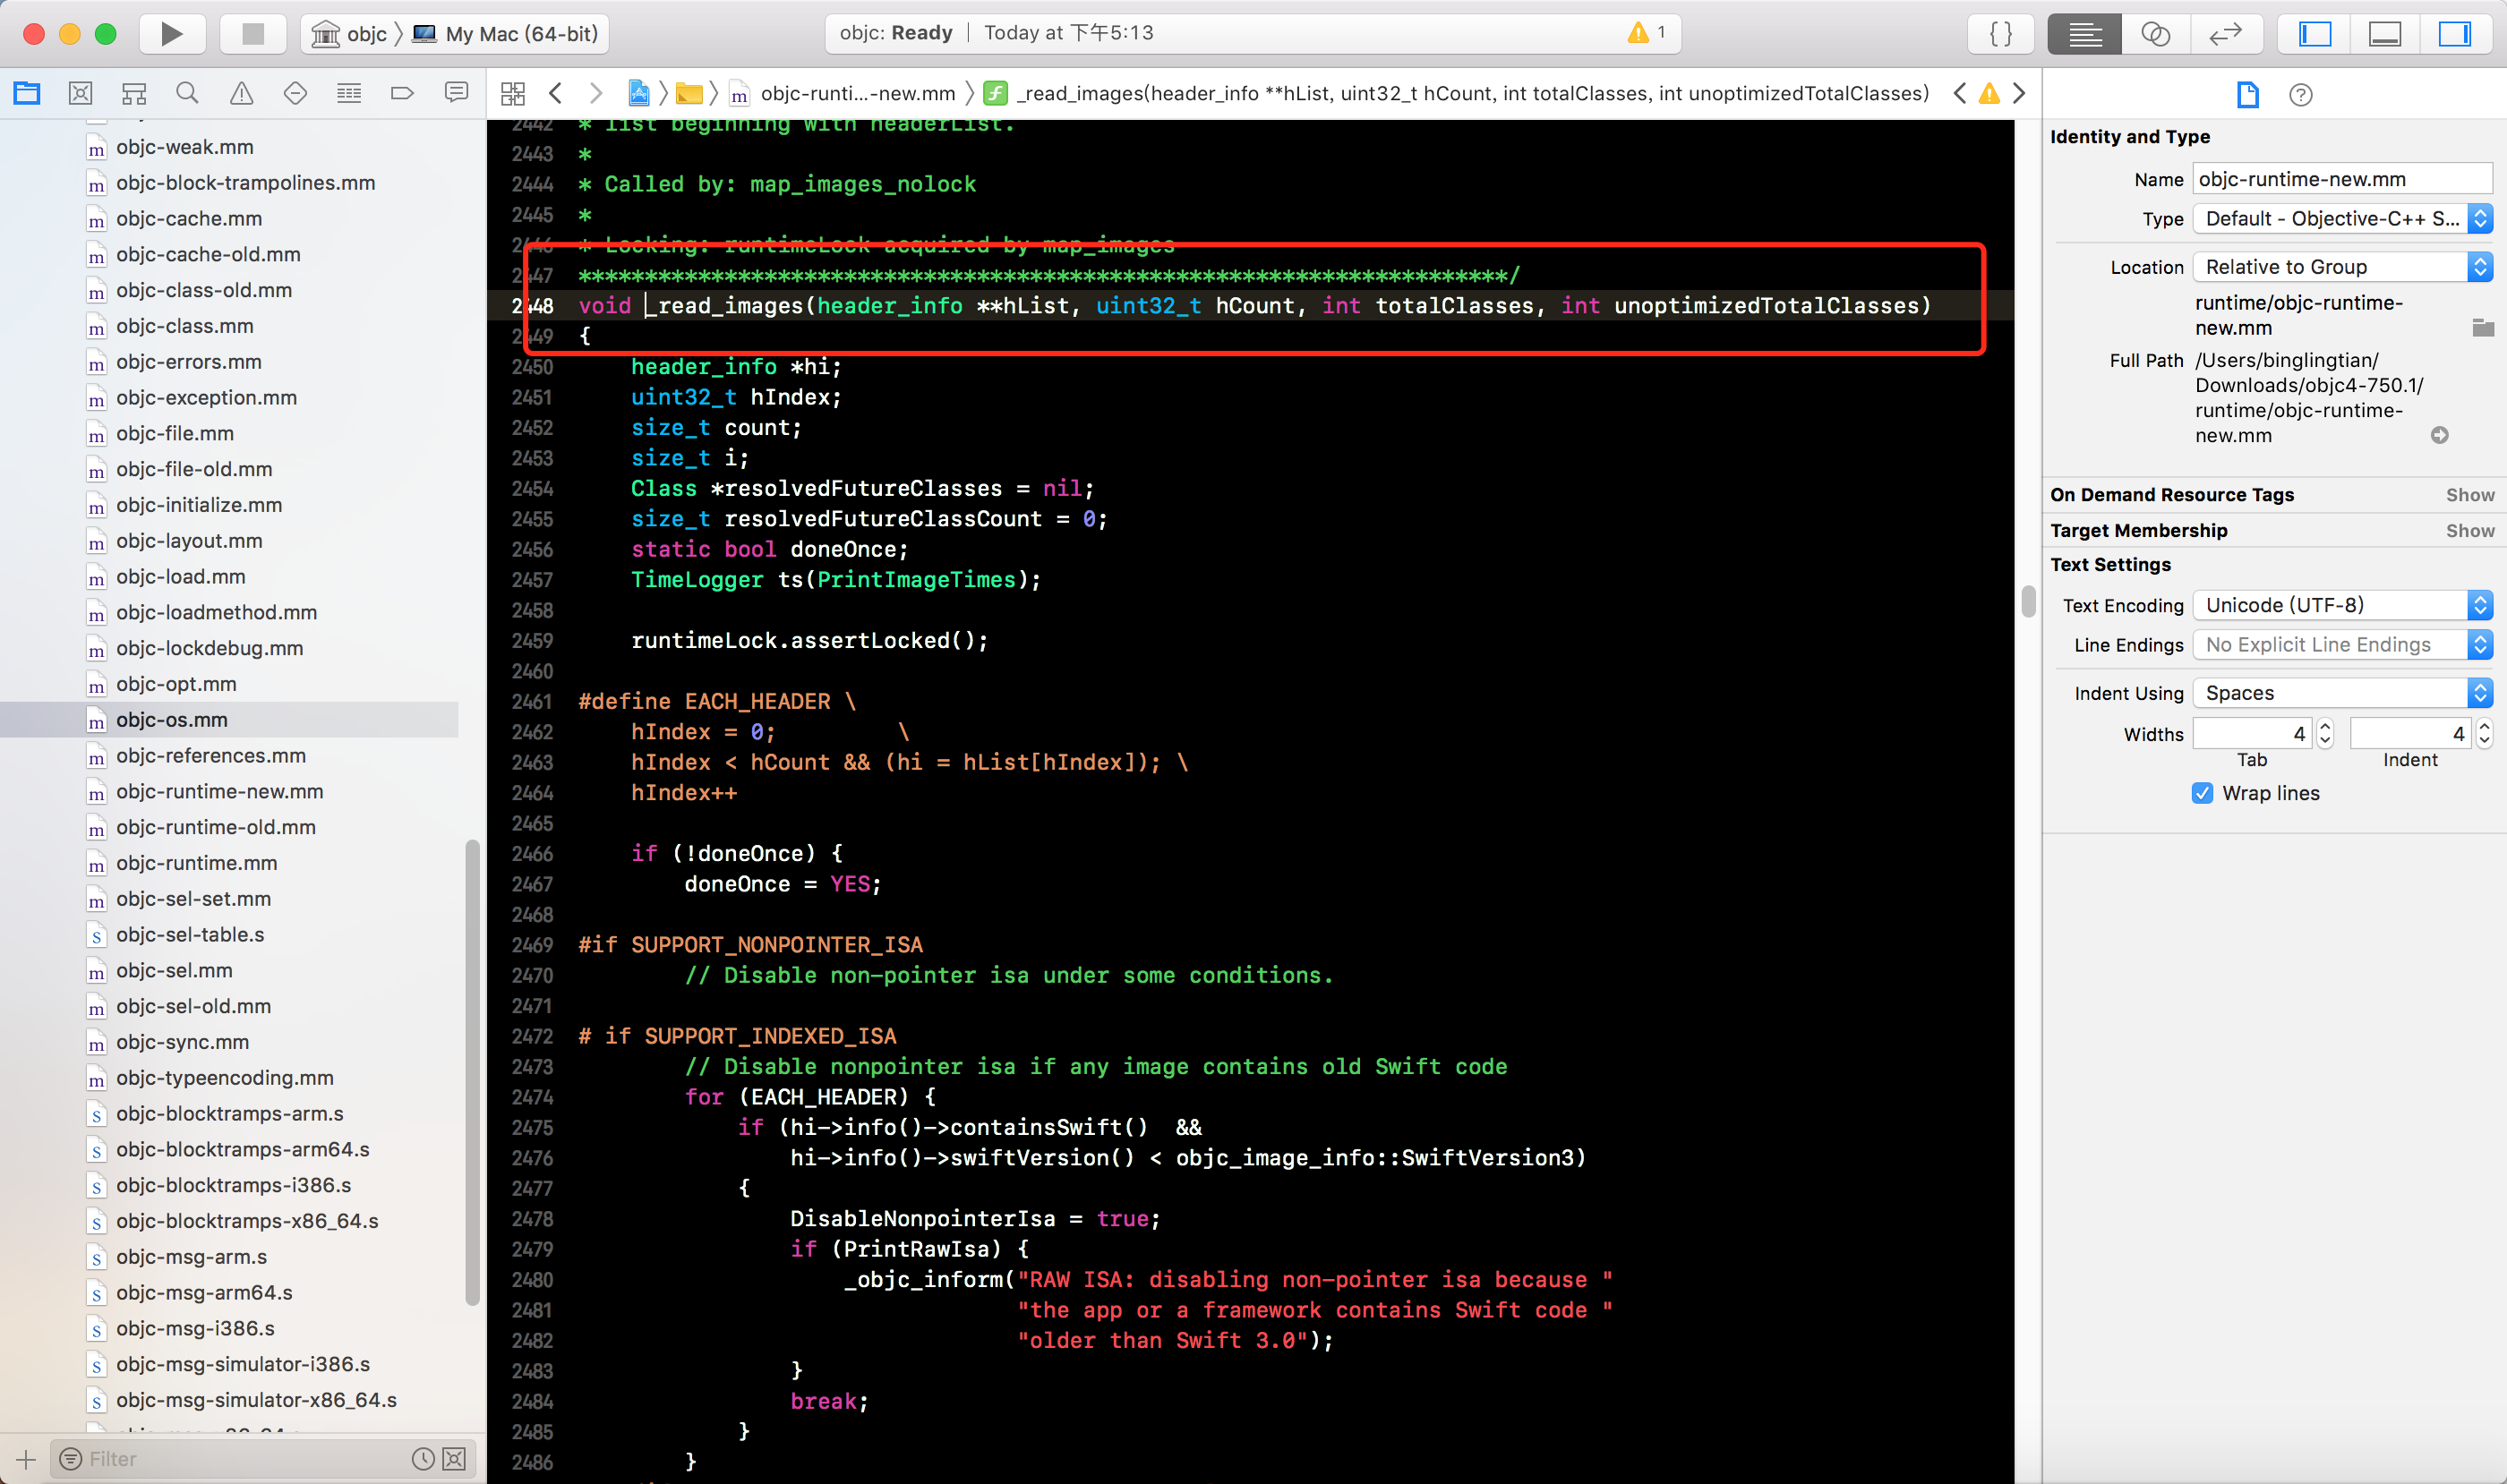Open Quick Help inspector question mark
Image resolution: width=2507 pixels, height=1484 pixels.
2300,95
